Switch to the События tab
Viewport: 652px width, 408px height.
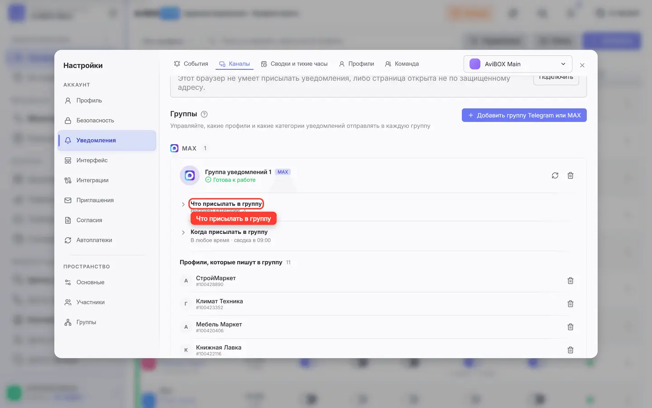(x=191, y=64)
